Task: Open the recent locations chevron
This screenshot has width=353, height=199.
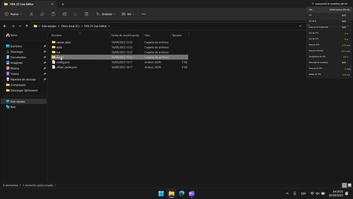Action: pos(20,26)
